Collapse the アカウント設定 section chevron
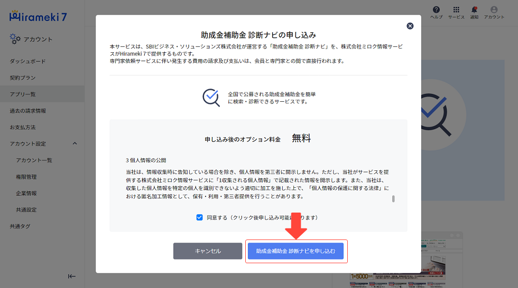Image resolution: width=518 pixels, height=288 pixels. point(75,143)
